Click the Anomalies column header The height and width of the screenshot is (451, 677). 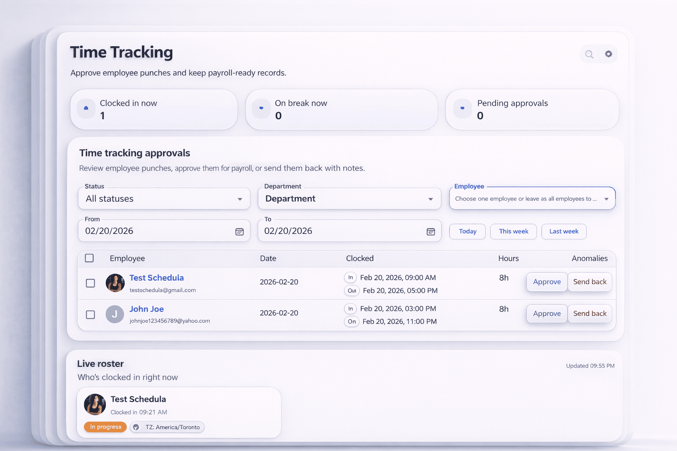point(590,259)
